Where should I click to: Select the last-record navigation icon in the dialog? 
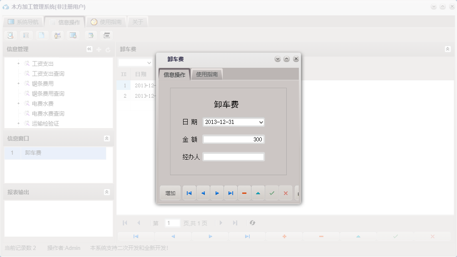point(231,193)
